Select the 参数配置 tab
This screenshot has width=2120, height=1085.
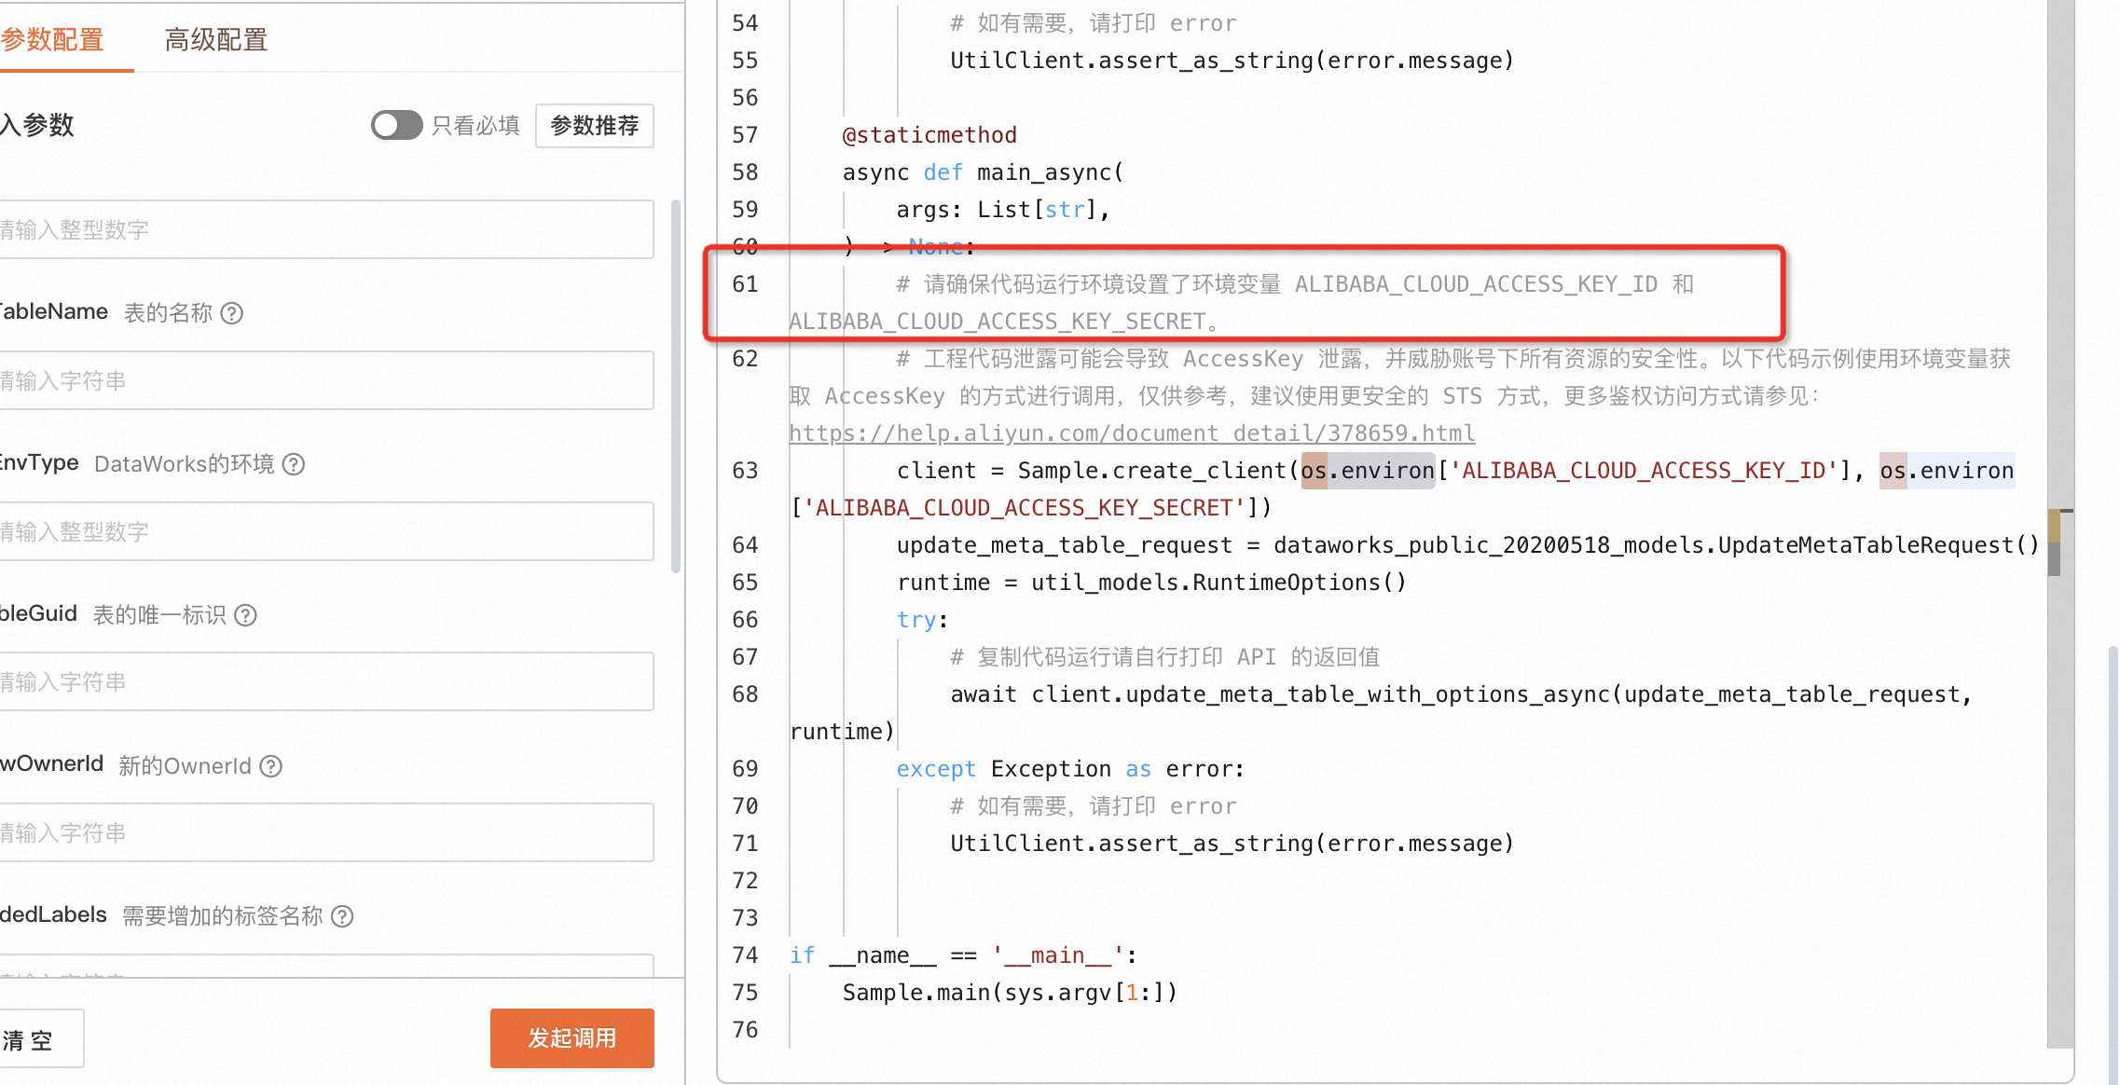tap(53, 39)
